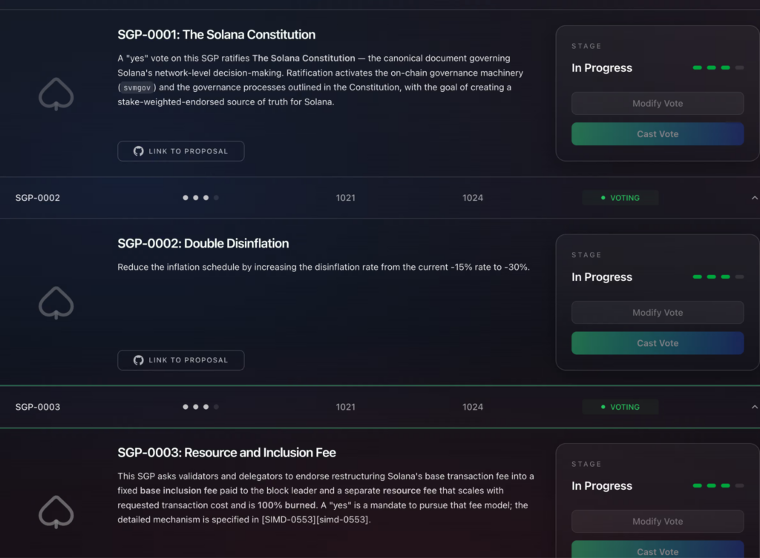This screenshot has width=760, height=558.
Task: Click the stage progress dots in SGP-0003 row
Action: pyautogui.click(x=200, y=407)
